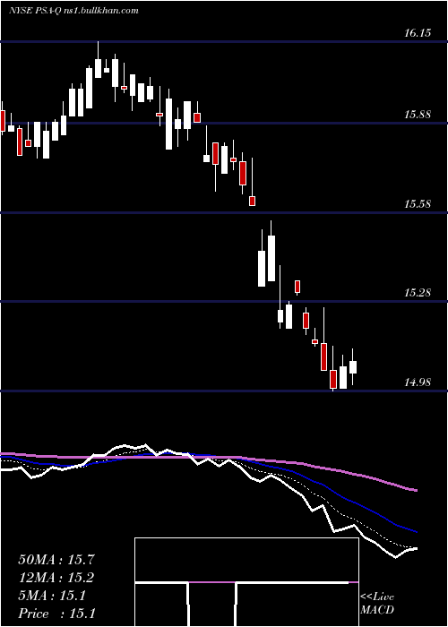
Task: Click the Price : 15.1 readout
Action: pos(56,614)
